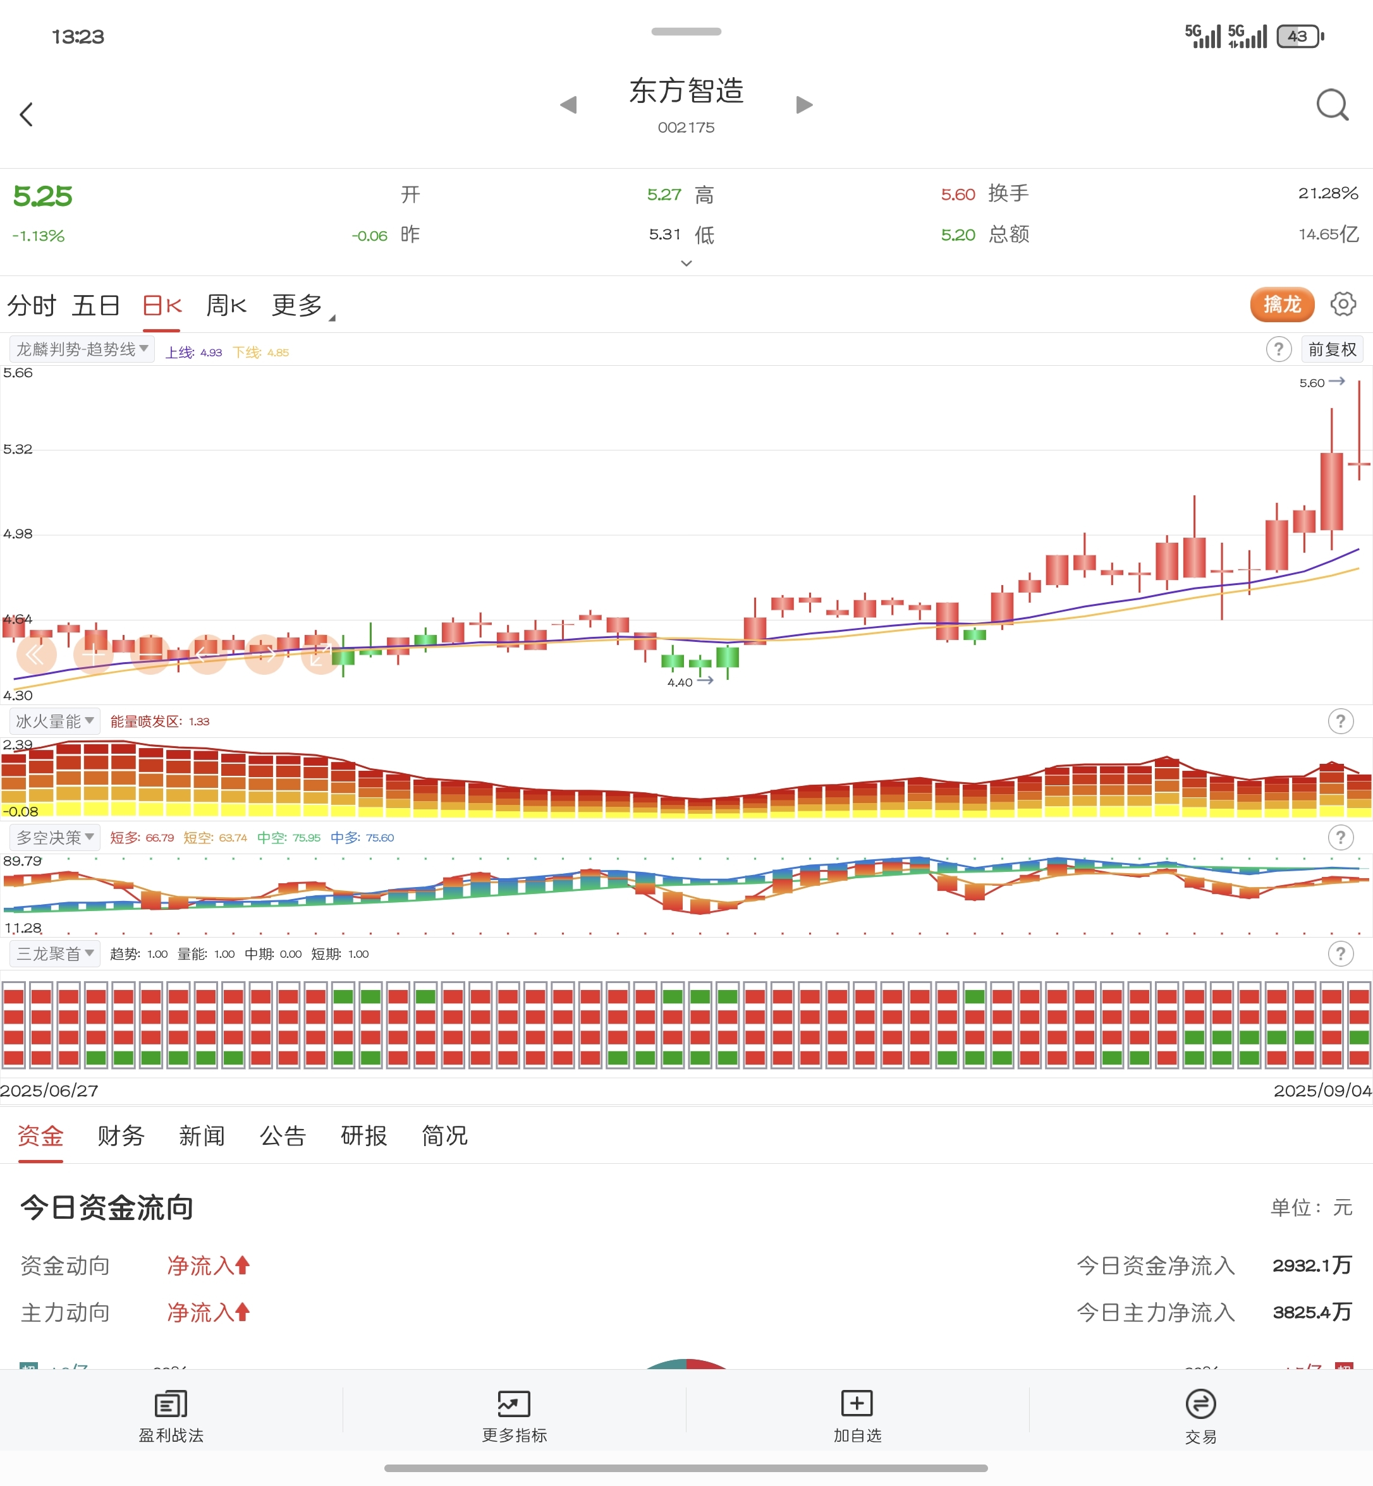
Task: Tap the 下线: 4.85 indicator value
Action: click(261, 352)
